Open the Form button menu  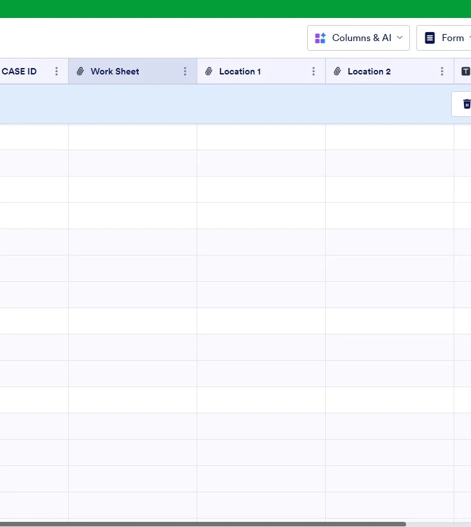pyautogui.click(x=444, y=38)
